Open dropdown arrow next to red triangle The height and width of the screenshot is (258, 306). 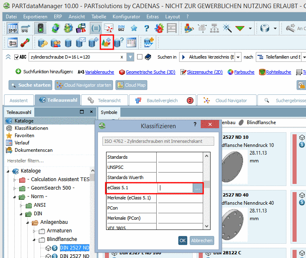click(x=250, y=28)
